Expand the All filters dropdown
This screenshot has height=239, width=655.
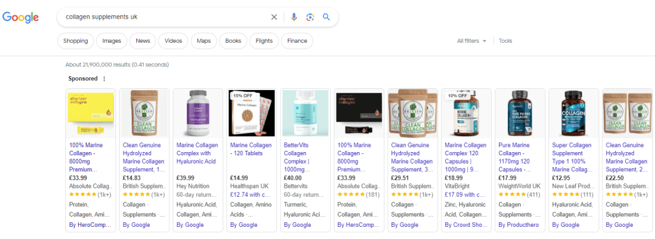tap(471, 41)
